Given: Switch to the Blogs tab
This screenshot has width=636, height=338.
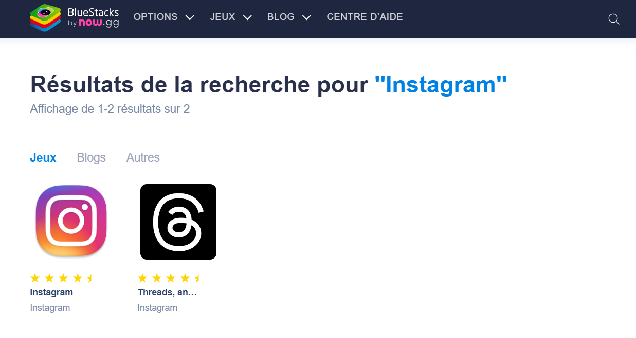Looking at the screenshot, I should click(x=91, y=157).
